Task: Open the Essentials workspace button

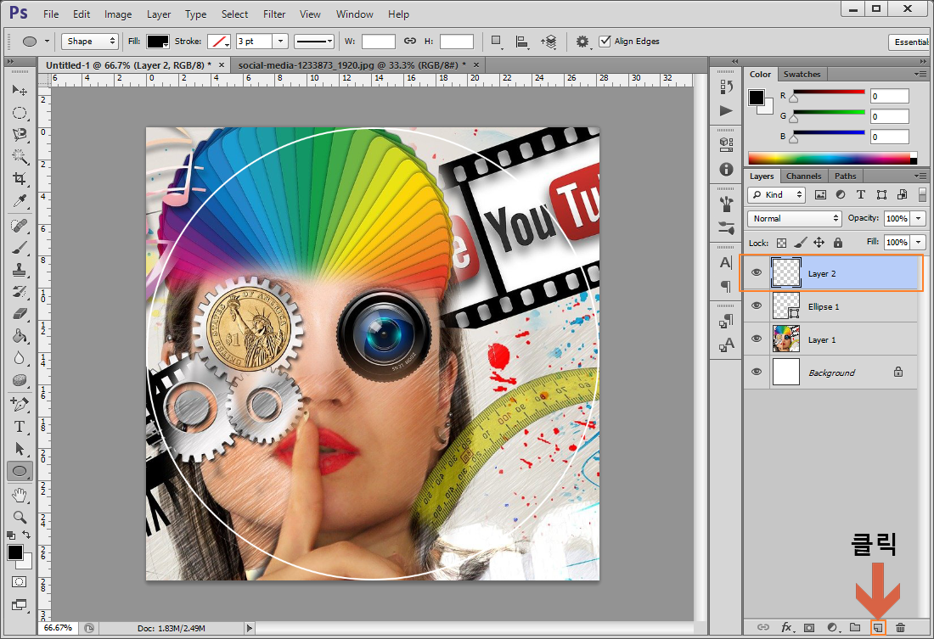Action: 910,42
